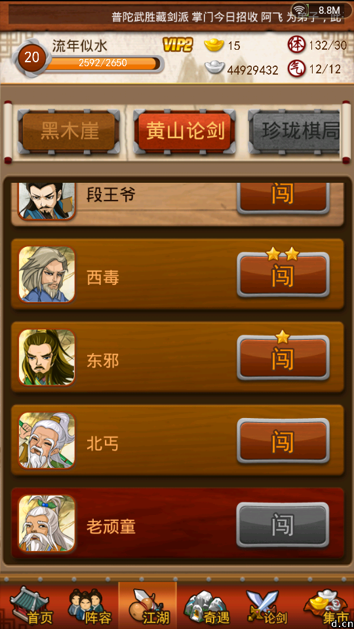Tap the red 气 energy icon

coord(296,69)
